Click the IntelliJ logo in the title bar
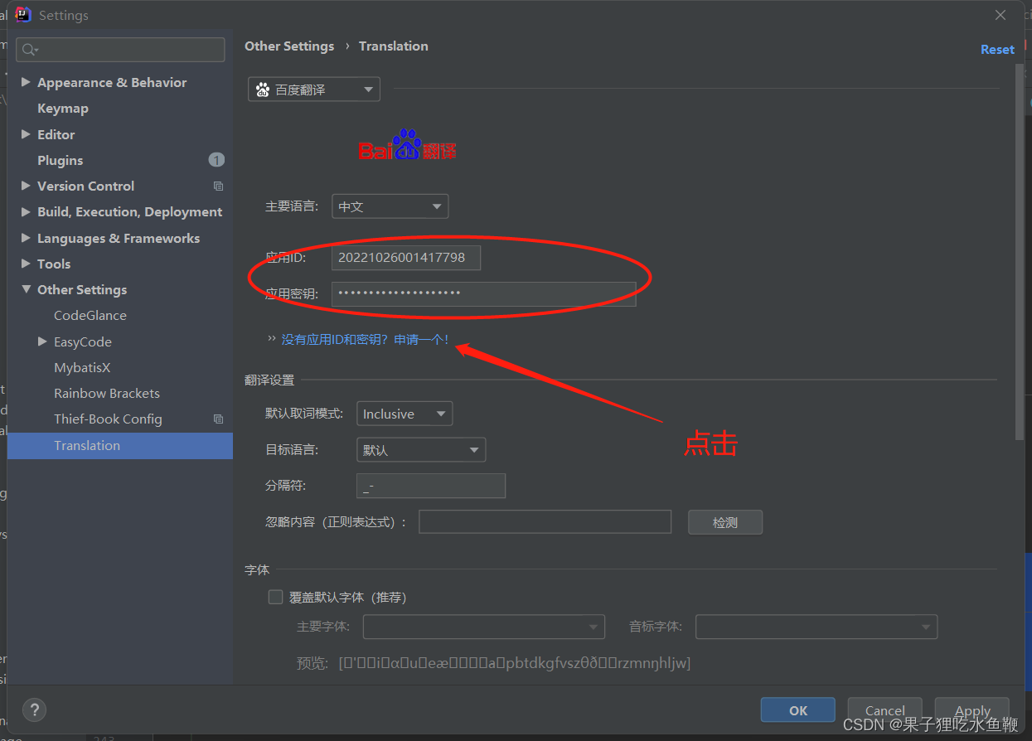The image size is (1032, 741). coord(23,14)
